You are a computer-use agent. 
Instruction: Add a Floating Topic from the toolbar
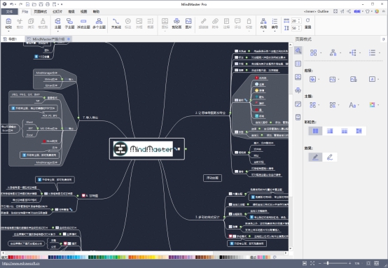tap(83, 24)
